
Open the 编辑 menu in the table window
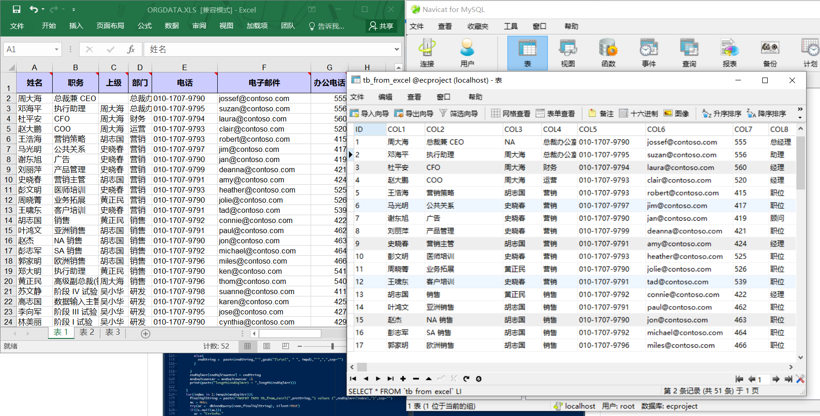click(x=385, y=97)
